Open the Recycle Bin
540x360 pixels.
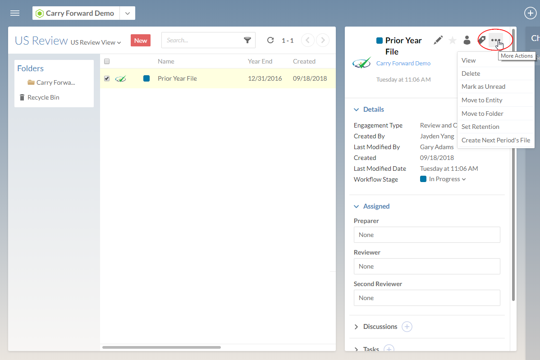43,97
